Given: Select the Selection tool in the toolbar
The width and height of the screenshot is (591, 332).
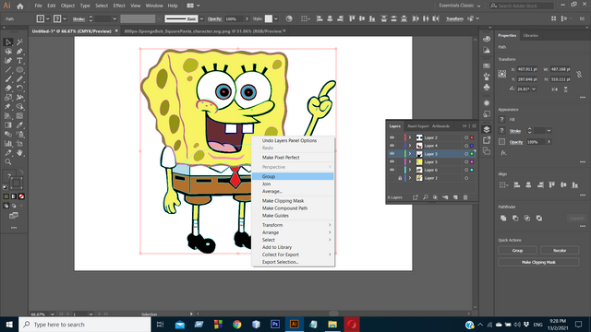Looking at the screenshot, I should 8,42.
